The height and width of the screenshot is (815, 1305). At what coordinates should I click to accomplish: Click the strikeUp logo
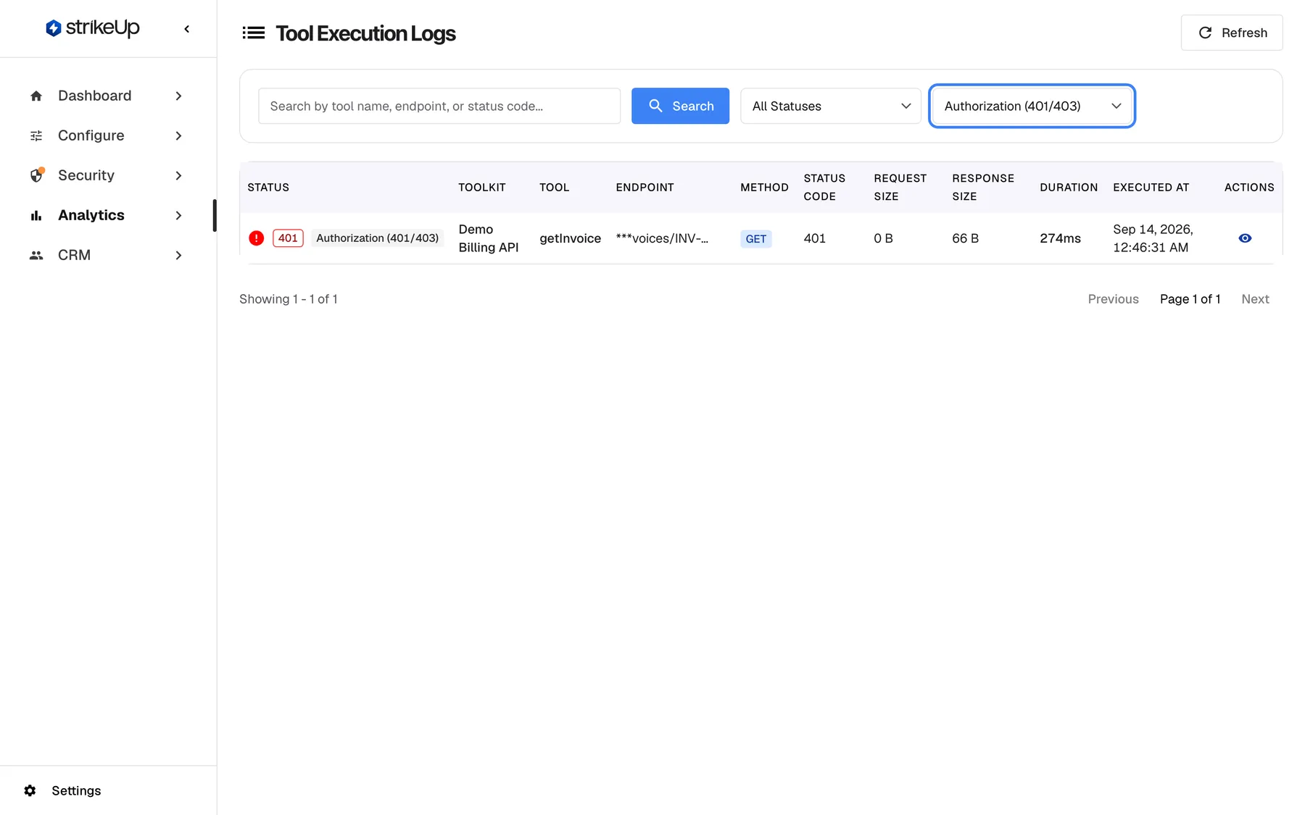(x=92, y=28)
